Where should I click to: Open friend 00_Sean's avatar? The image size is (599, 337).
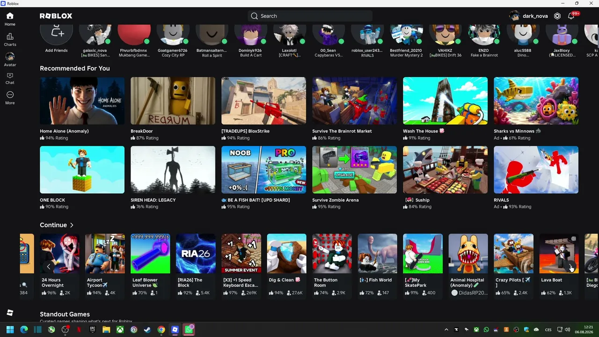[328, 35]
